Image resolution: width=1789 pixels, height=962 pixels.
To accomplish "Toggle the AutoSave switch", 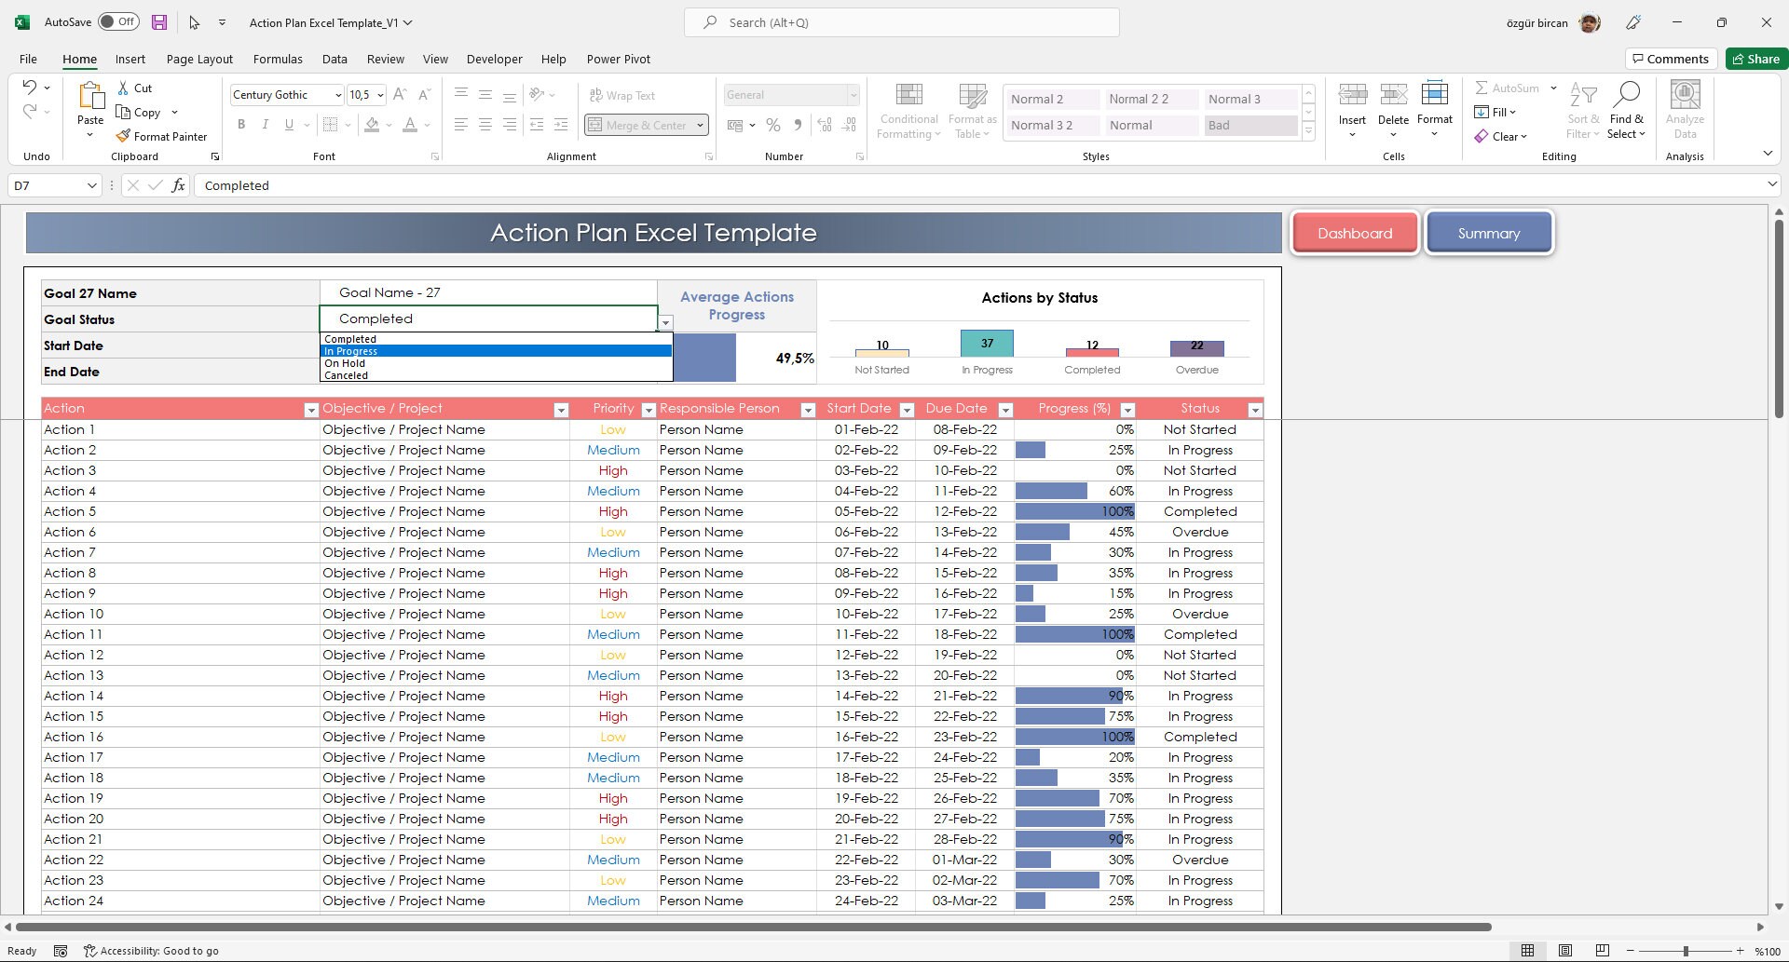I will tap(118, 20).
